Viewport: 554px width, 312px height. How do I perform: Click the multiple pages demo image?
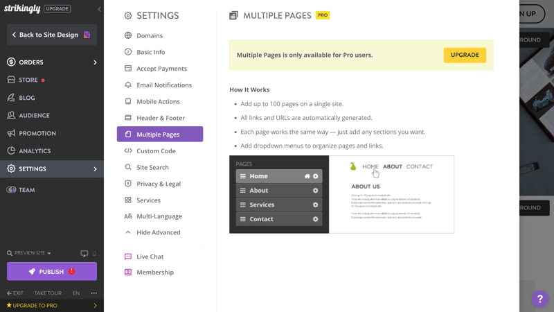pos(341,194)
